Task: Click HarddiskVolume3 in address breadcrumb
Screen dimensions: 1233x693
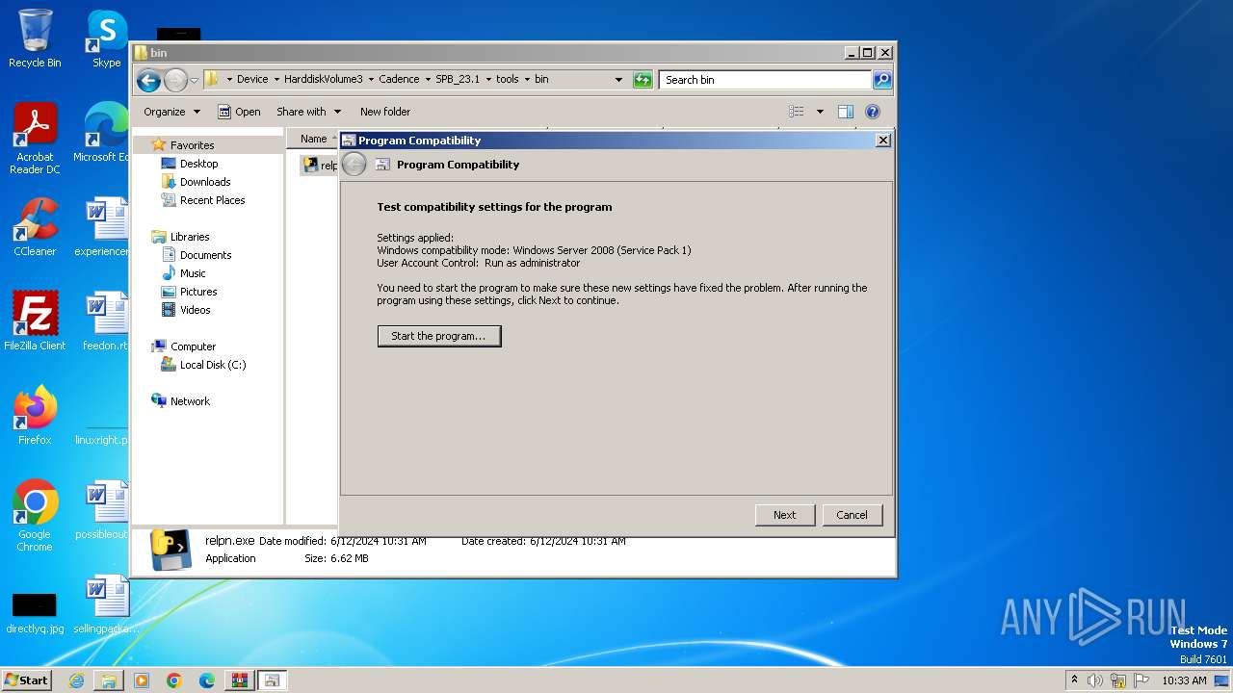Action: (x=324, y=80)
